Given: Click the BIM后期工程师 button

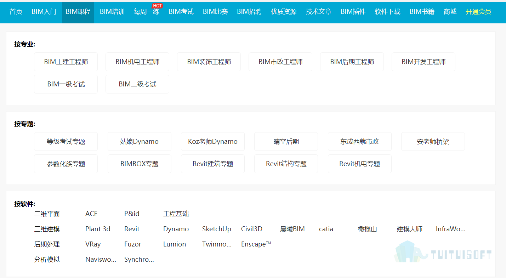Looking at the screenshot, I should (352, 62).
